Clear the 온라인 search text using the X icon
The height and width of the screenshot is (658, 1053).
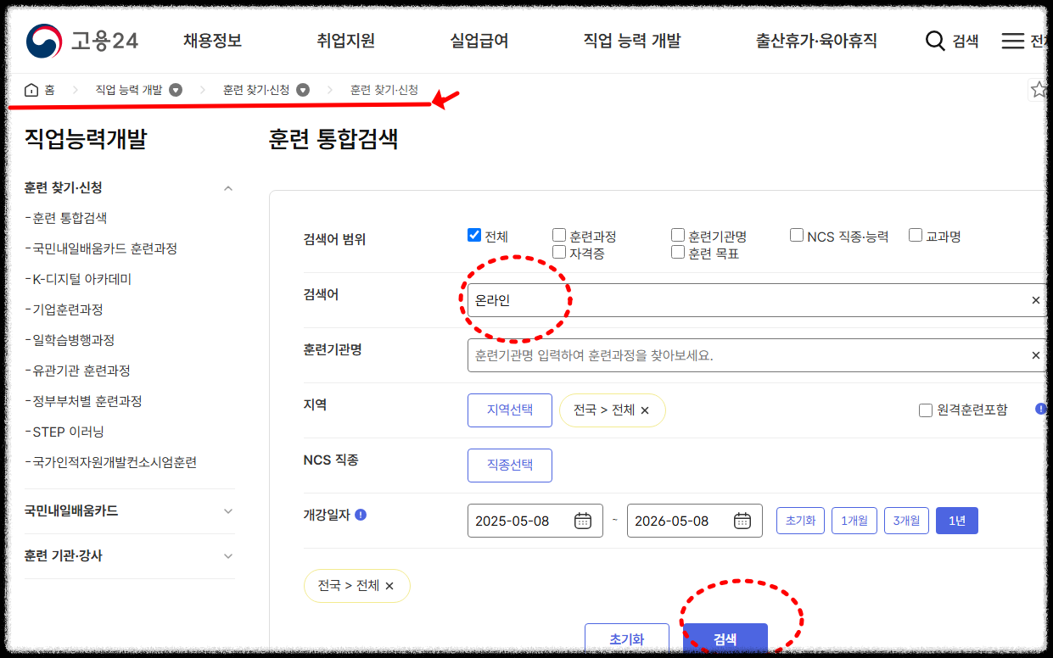point(1035,299)
